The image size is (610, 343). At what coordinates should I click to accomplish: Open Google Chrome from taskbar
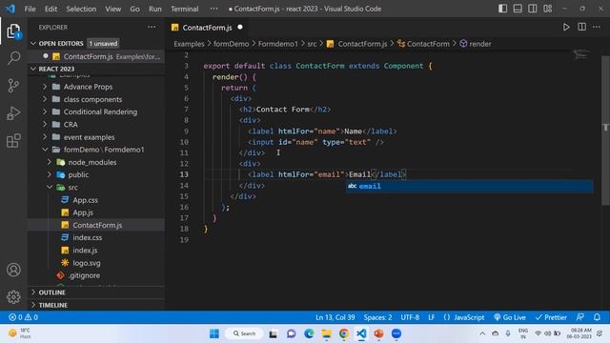coord(343,333)
